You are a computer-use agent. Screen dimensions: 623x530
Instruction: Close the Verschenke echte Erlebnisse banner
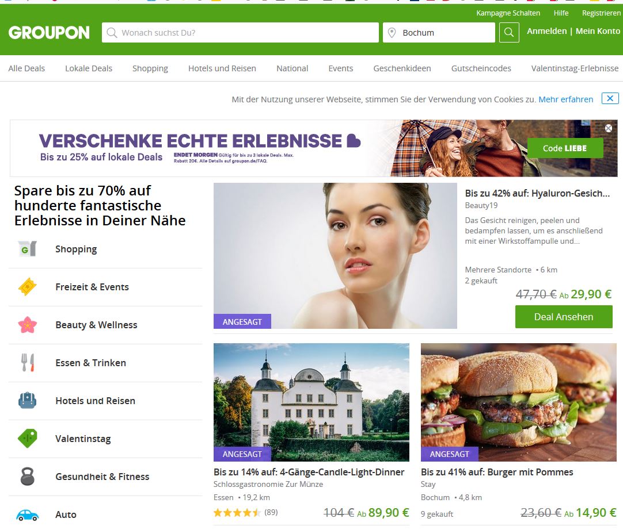pos(609,128)
